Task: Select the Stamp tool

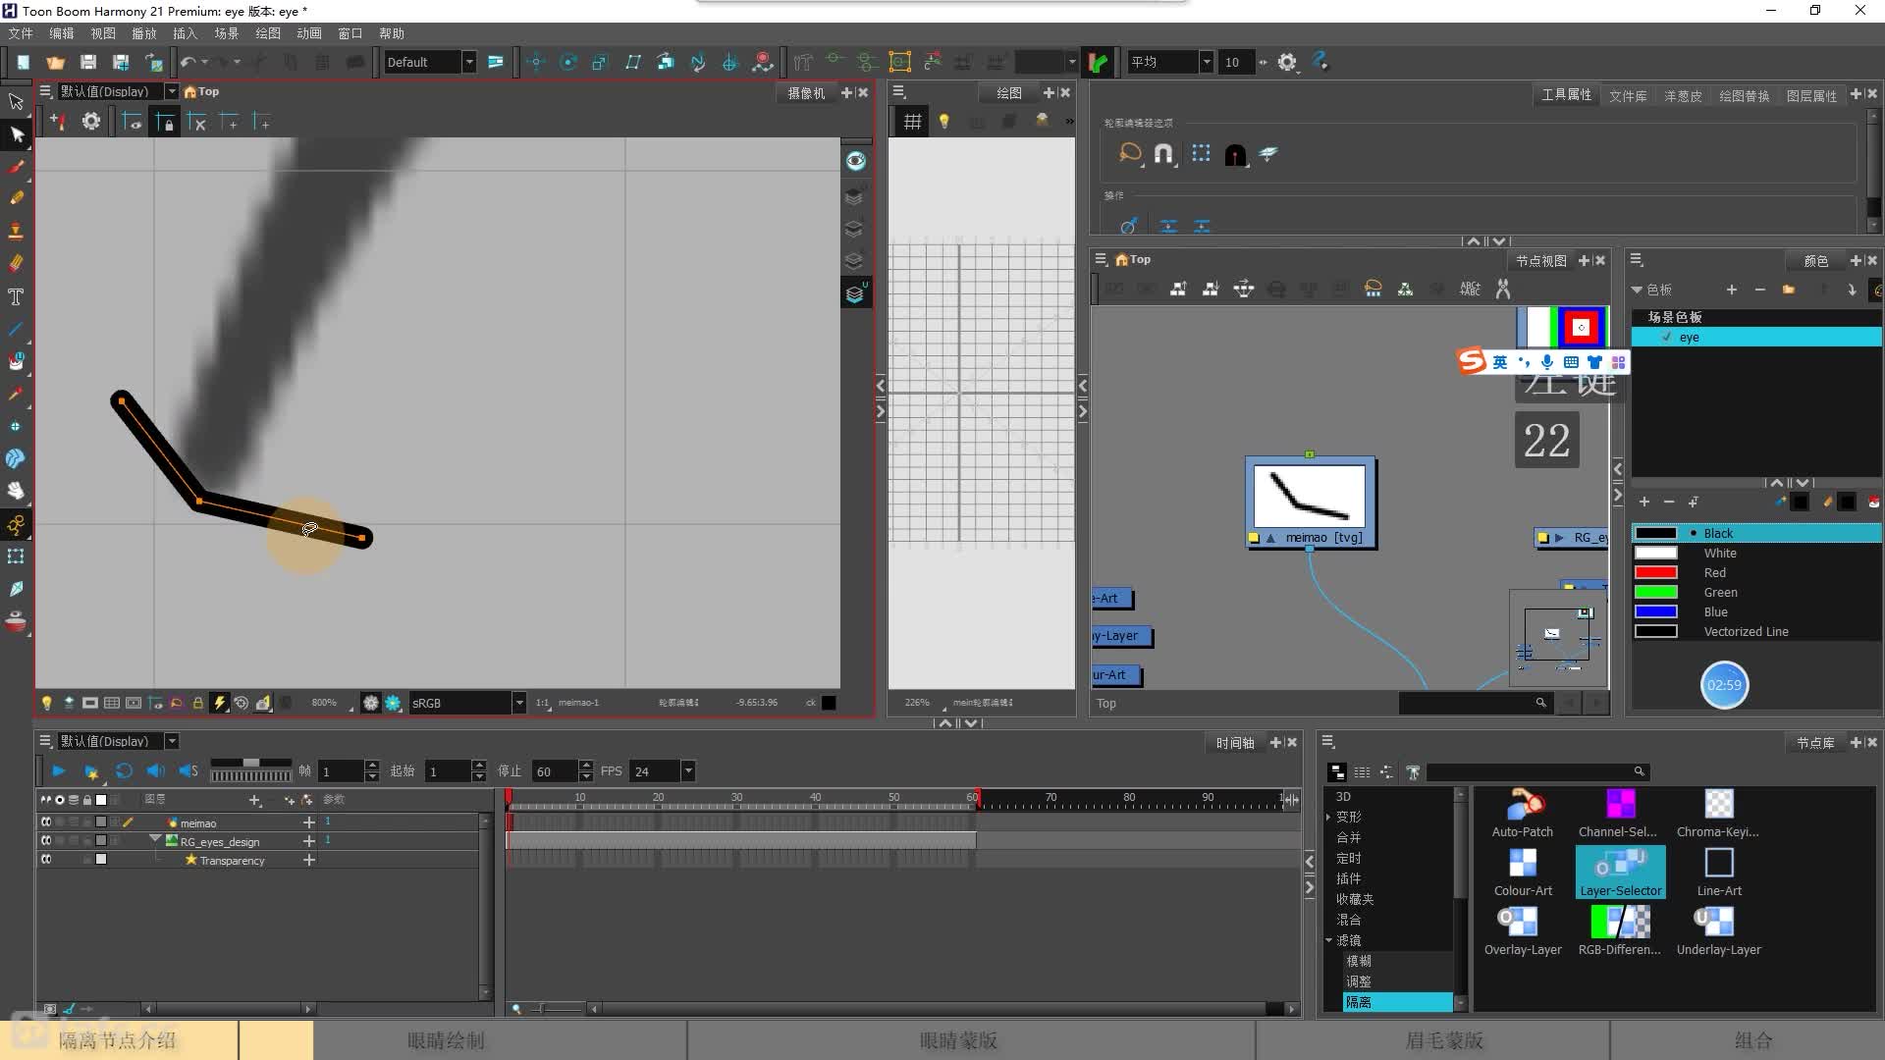Action: click(16, 231)
